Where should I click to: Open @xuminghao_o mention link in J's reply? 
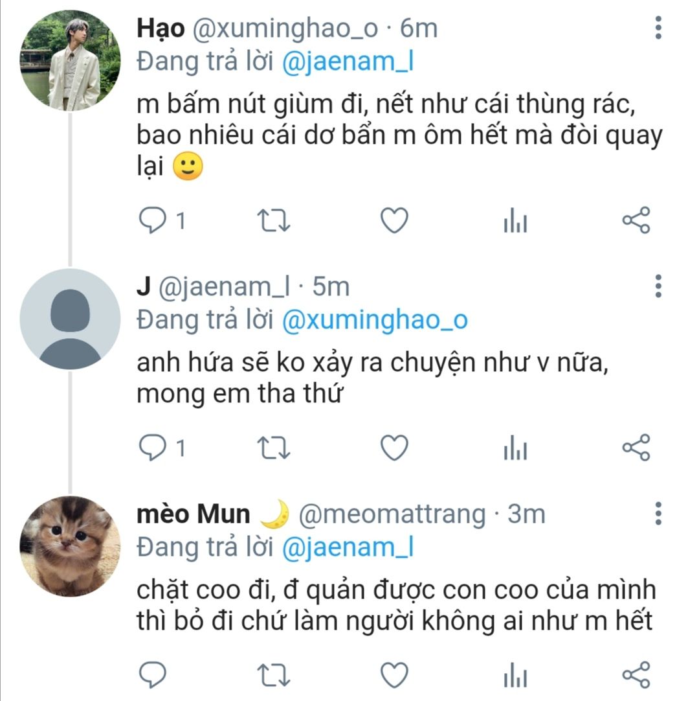click(x=375, y=320)
